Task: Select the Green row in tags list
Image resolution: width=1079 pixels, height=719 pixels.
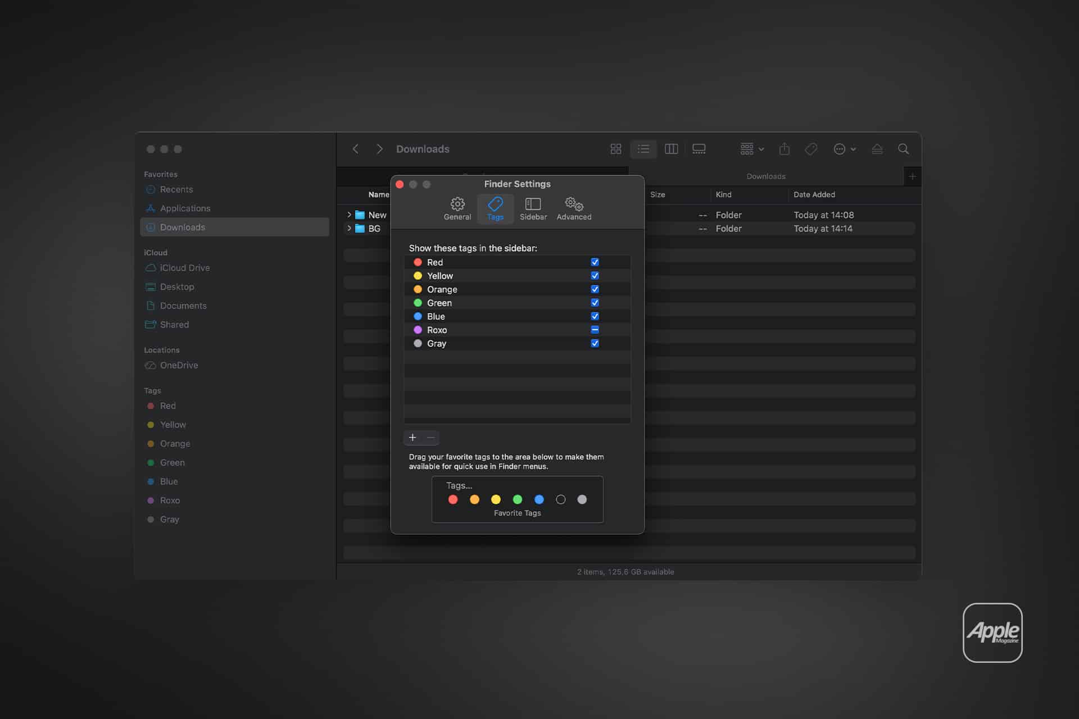Action: [x=517, y=303]
